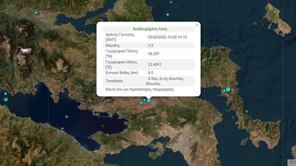Image resolution: width=296 pixels, height=166 pixels.
Task: Click the green marker at the top map edge
Action: [171, 2]
